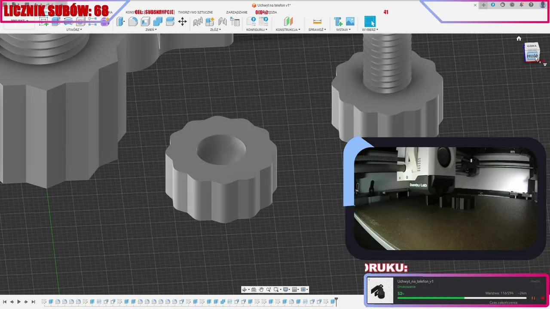Select the Pan hand tool
The image size is (550, 309).
(261, 290)
